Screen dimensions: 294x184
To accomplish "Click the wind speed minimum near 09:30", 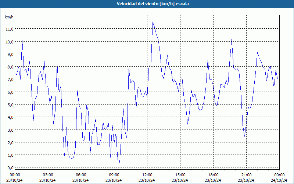I will (x=119, y=162).
